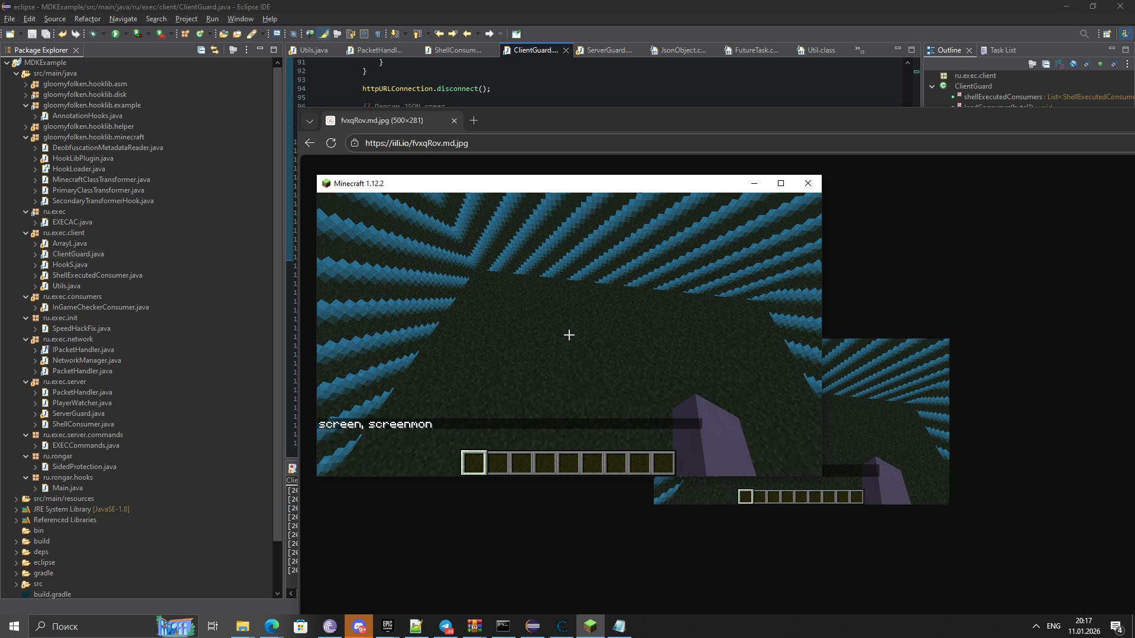Image resolution: width=1135 pixels, height=638 pixels.
Task: Open the File menu
Action: pyautogui.click(x=9, y=19)
